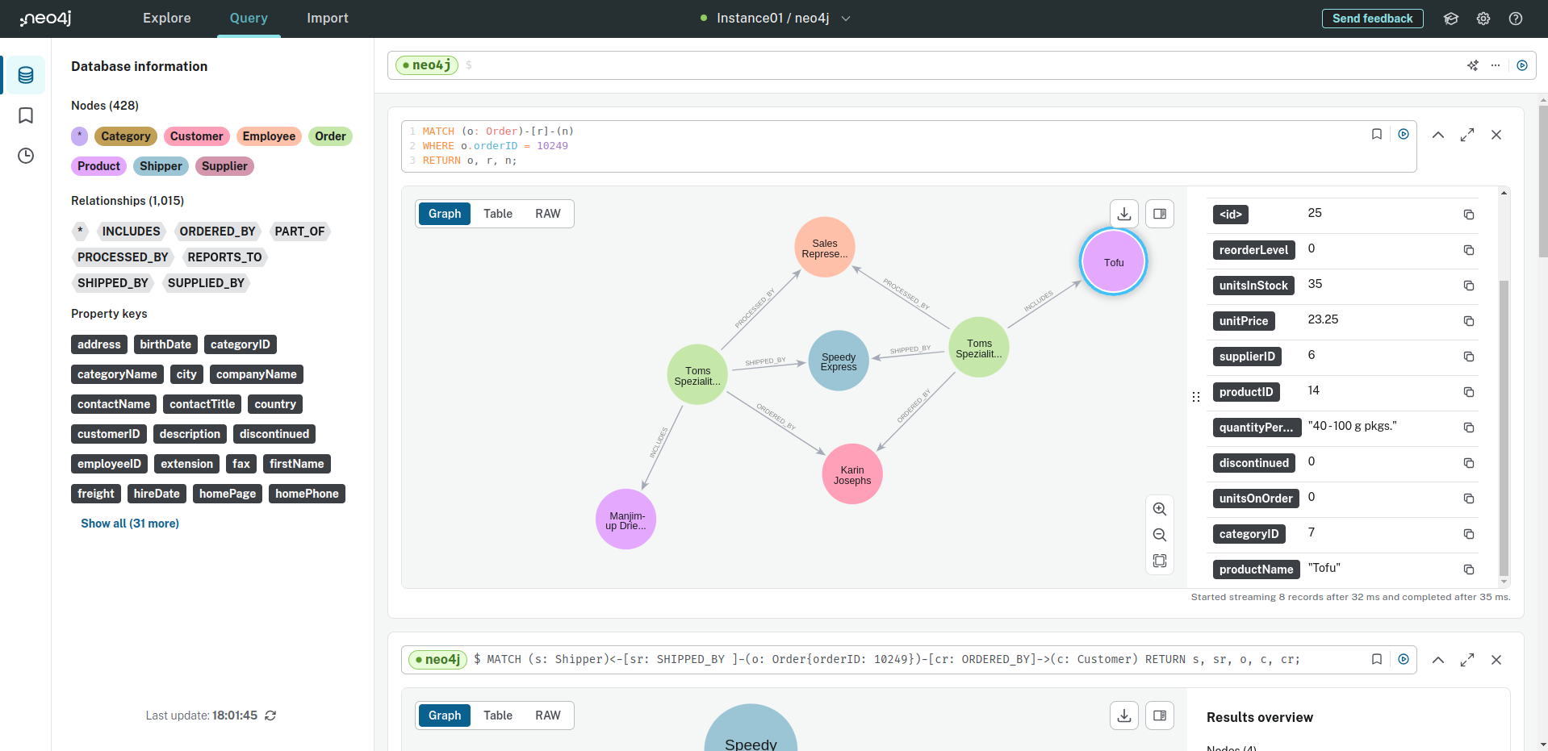
Task: Select the Speedy Express node in graph
Action: click(x=839, y=361)
